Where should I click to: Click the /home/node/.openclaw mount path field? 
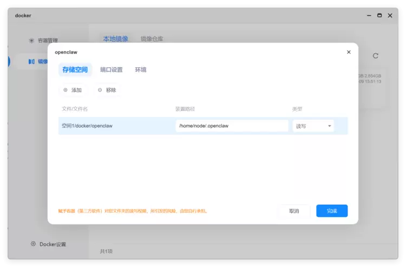[x=232, y=126]
